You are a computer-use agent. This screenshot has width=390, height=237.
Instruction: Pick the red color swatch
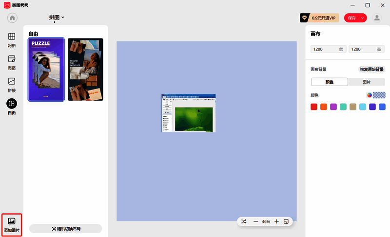314,107
